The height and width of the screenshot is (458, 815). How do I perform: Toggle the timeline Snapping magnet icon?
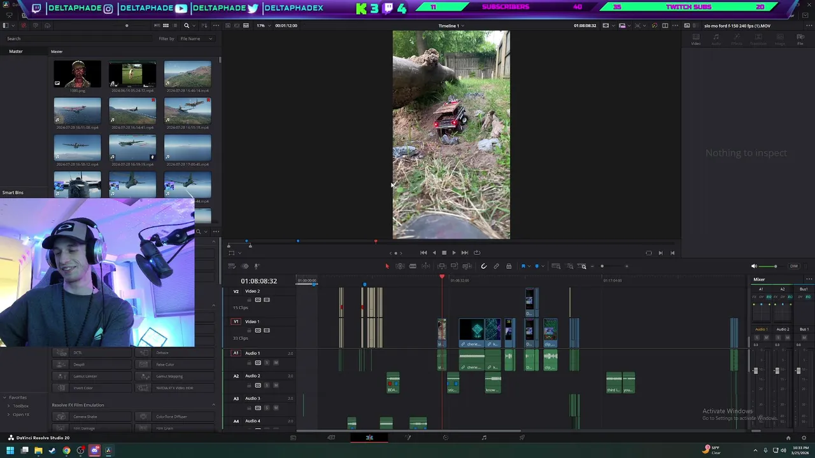[484, 266]
